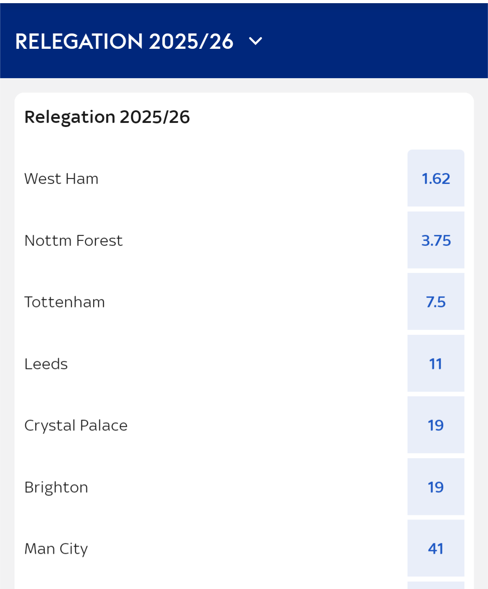Click the Crystal Palace team name
This screenshot has height=589, width=488.
76,425
